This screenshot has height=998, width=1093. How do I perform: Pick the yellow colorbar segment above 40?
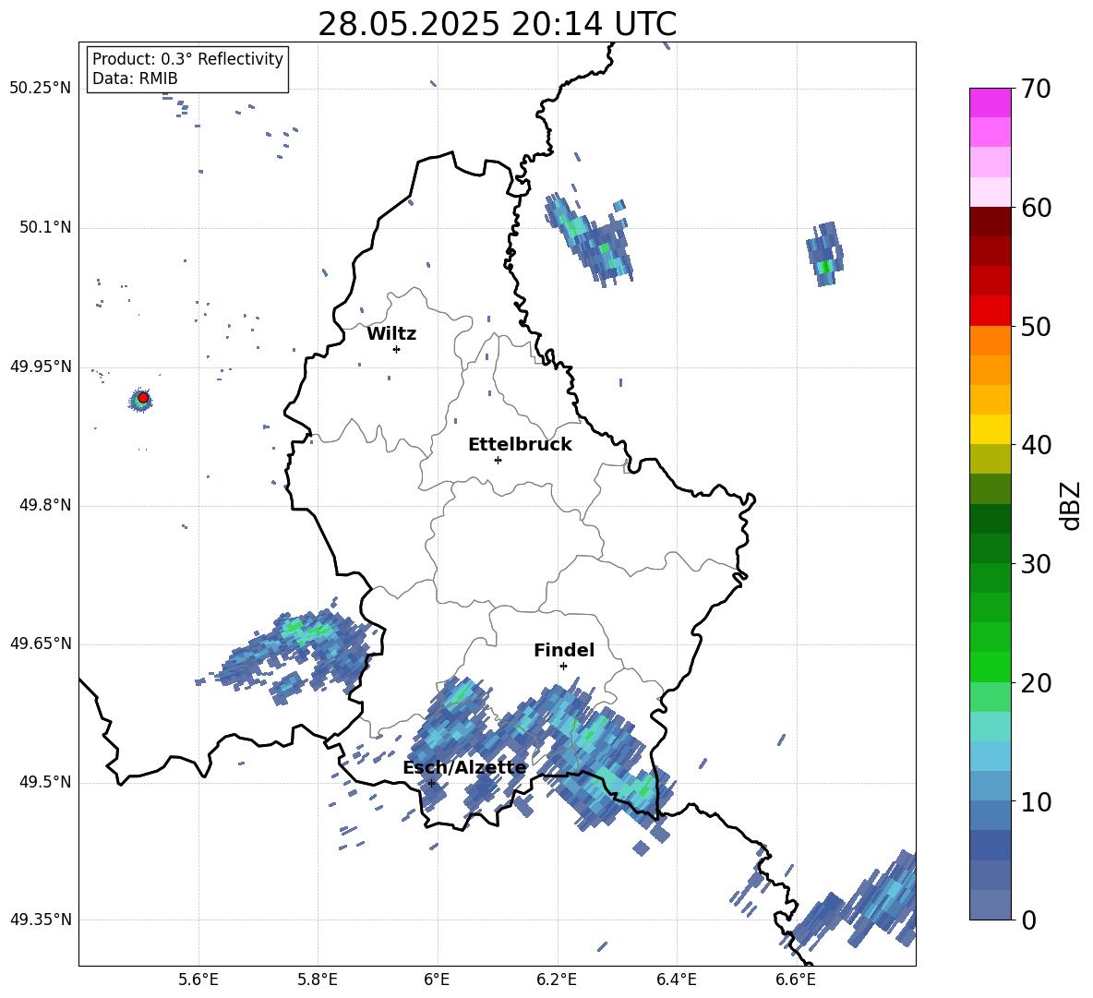[990, 428]
